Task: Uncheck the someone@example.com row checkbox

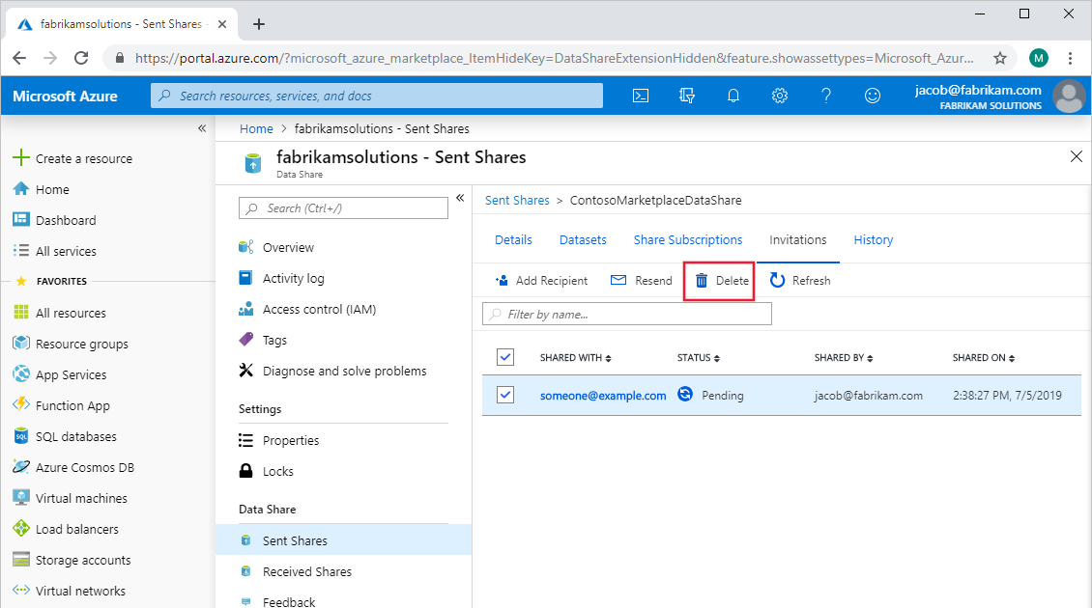Action: tap(505, 395)
